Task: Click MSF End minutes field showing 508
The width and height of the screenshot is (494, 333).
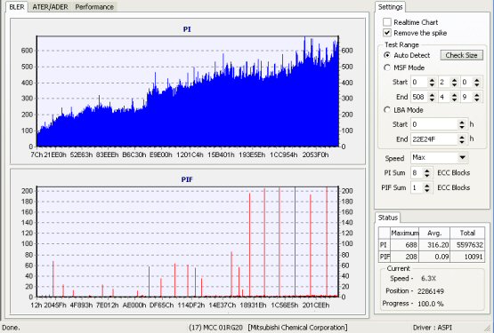Action: [419, 97]
